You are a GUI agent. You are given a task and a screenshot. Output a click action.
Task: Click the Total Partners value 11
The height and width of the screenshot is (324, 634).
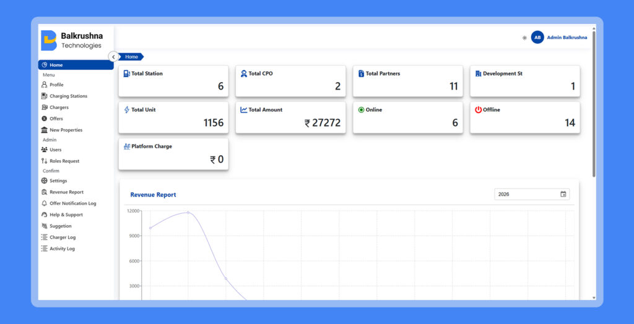[454, 86]
